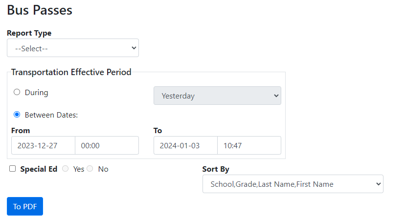Click the Report Type label text
Image resolution: width=406 pixels, height=218 pixels.
[29, 33]
